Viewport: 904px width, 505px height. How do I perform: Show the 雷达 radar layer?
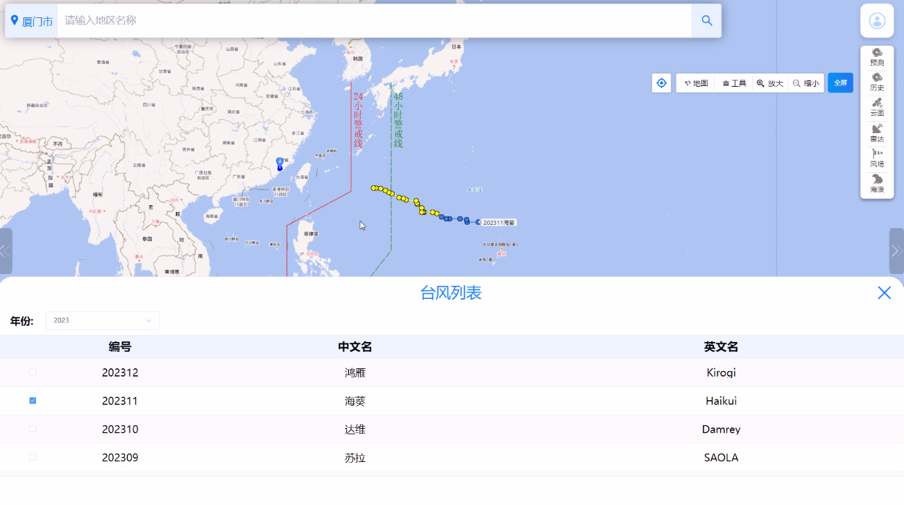coord(877,133)
